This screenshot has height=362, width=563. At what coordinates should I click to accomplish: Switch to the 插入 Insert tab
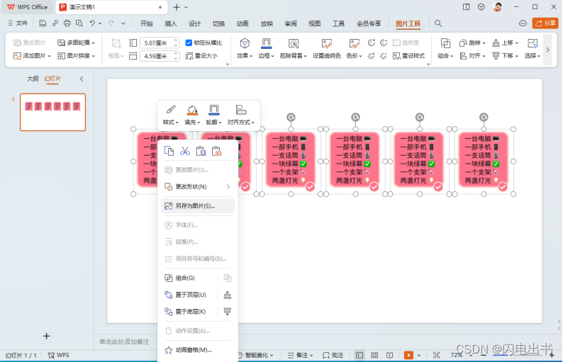click(x=171, y=23)
